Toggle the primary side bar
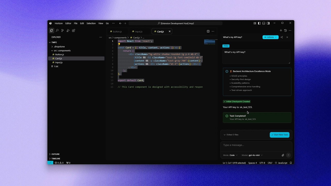The height and width of the screenshot is (186, 331). tap(259, 23)
